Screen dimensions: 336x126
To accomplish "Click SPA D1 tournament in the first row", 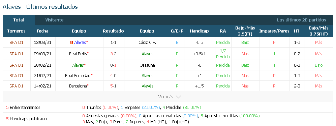I will click(17, 43).
